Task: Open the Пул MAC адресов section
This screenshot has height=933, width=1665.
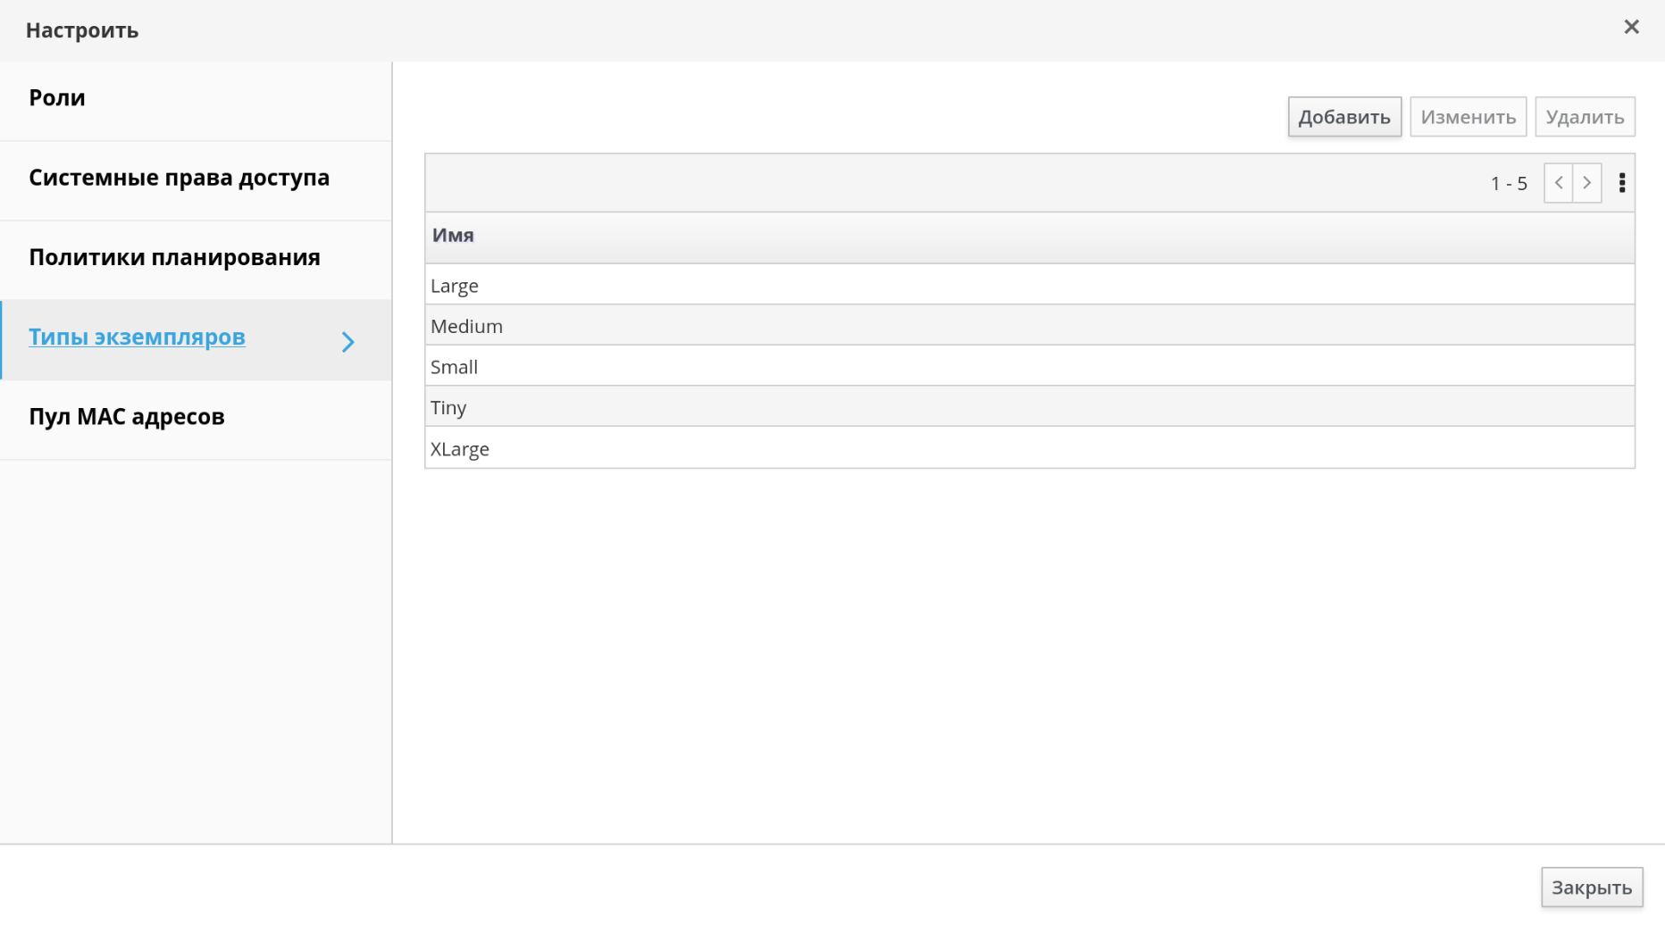Action: click(127, 417)
